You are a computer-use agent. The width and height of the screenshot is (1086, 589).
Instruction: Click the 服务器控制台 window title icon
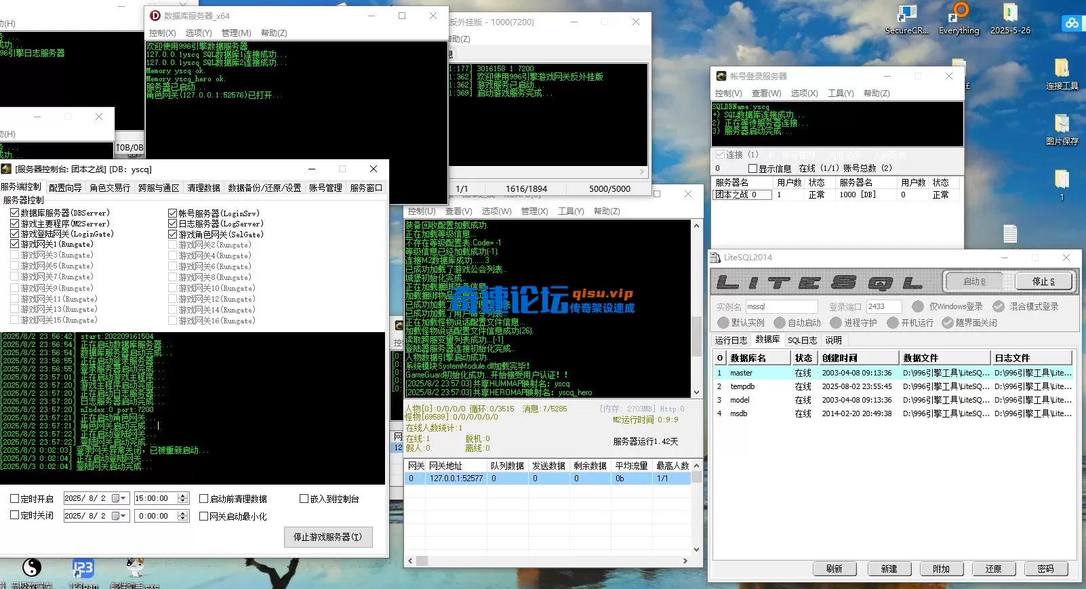click(x=6, y=169)
